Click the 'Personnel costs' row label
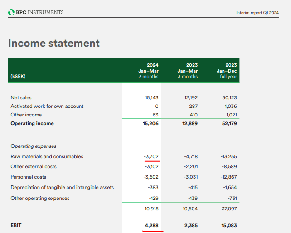 tap(28, 177)
